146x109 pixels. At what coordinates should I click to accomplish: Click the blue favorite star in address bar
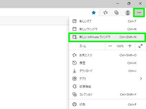coord(94,12)
